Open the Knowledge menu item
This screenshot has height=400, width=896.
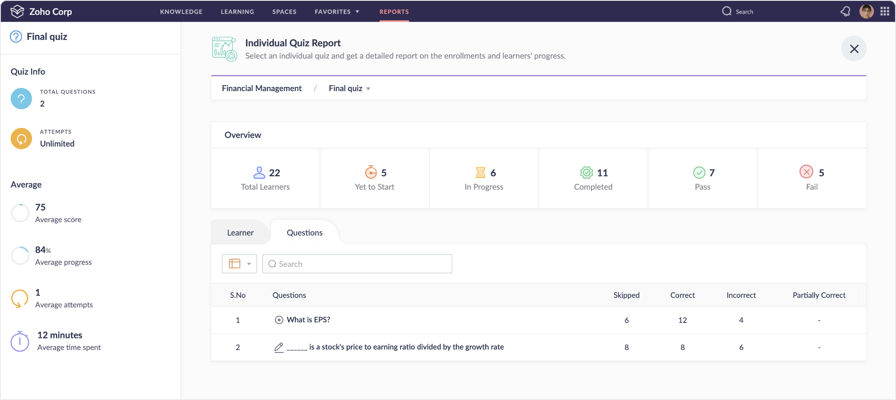click(x=181, y=11)
